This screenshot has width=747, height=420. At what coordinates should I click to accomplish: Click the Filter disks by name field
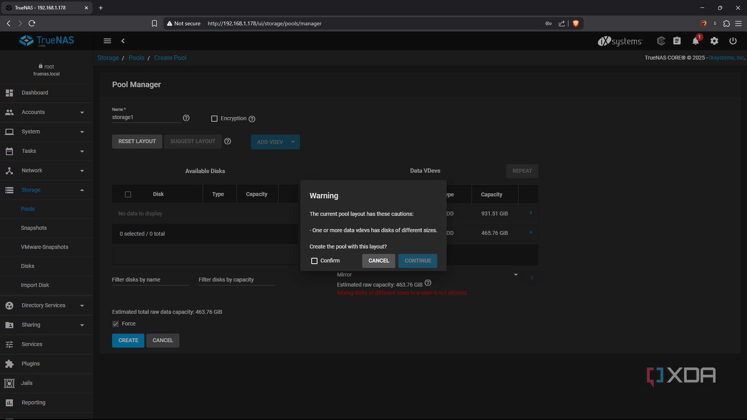click(x=150, y=280)
